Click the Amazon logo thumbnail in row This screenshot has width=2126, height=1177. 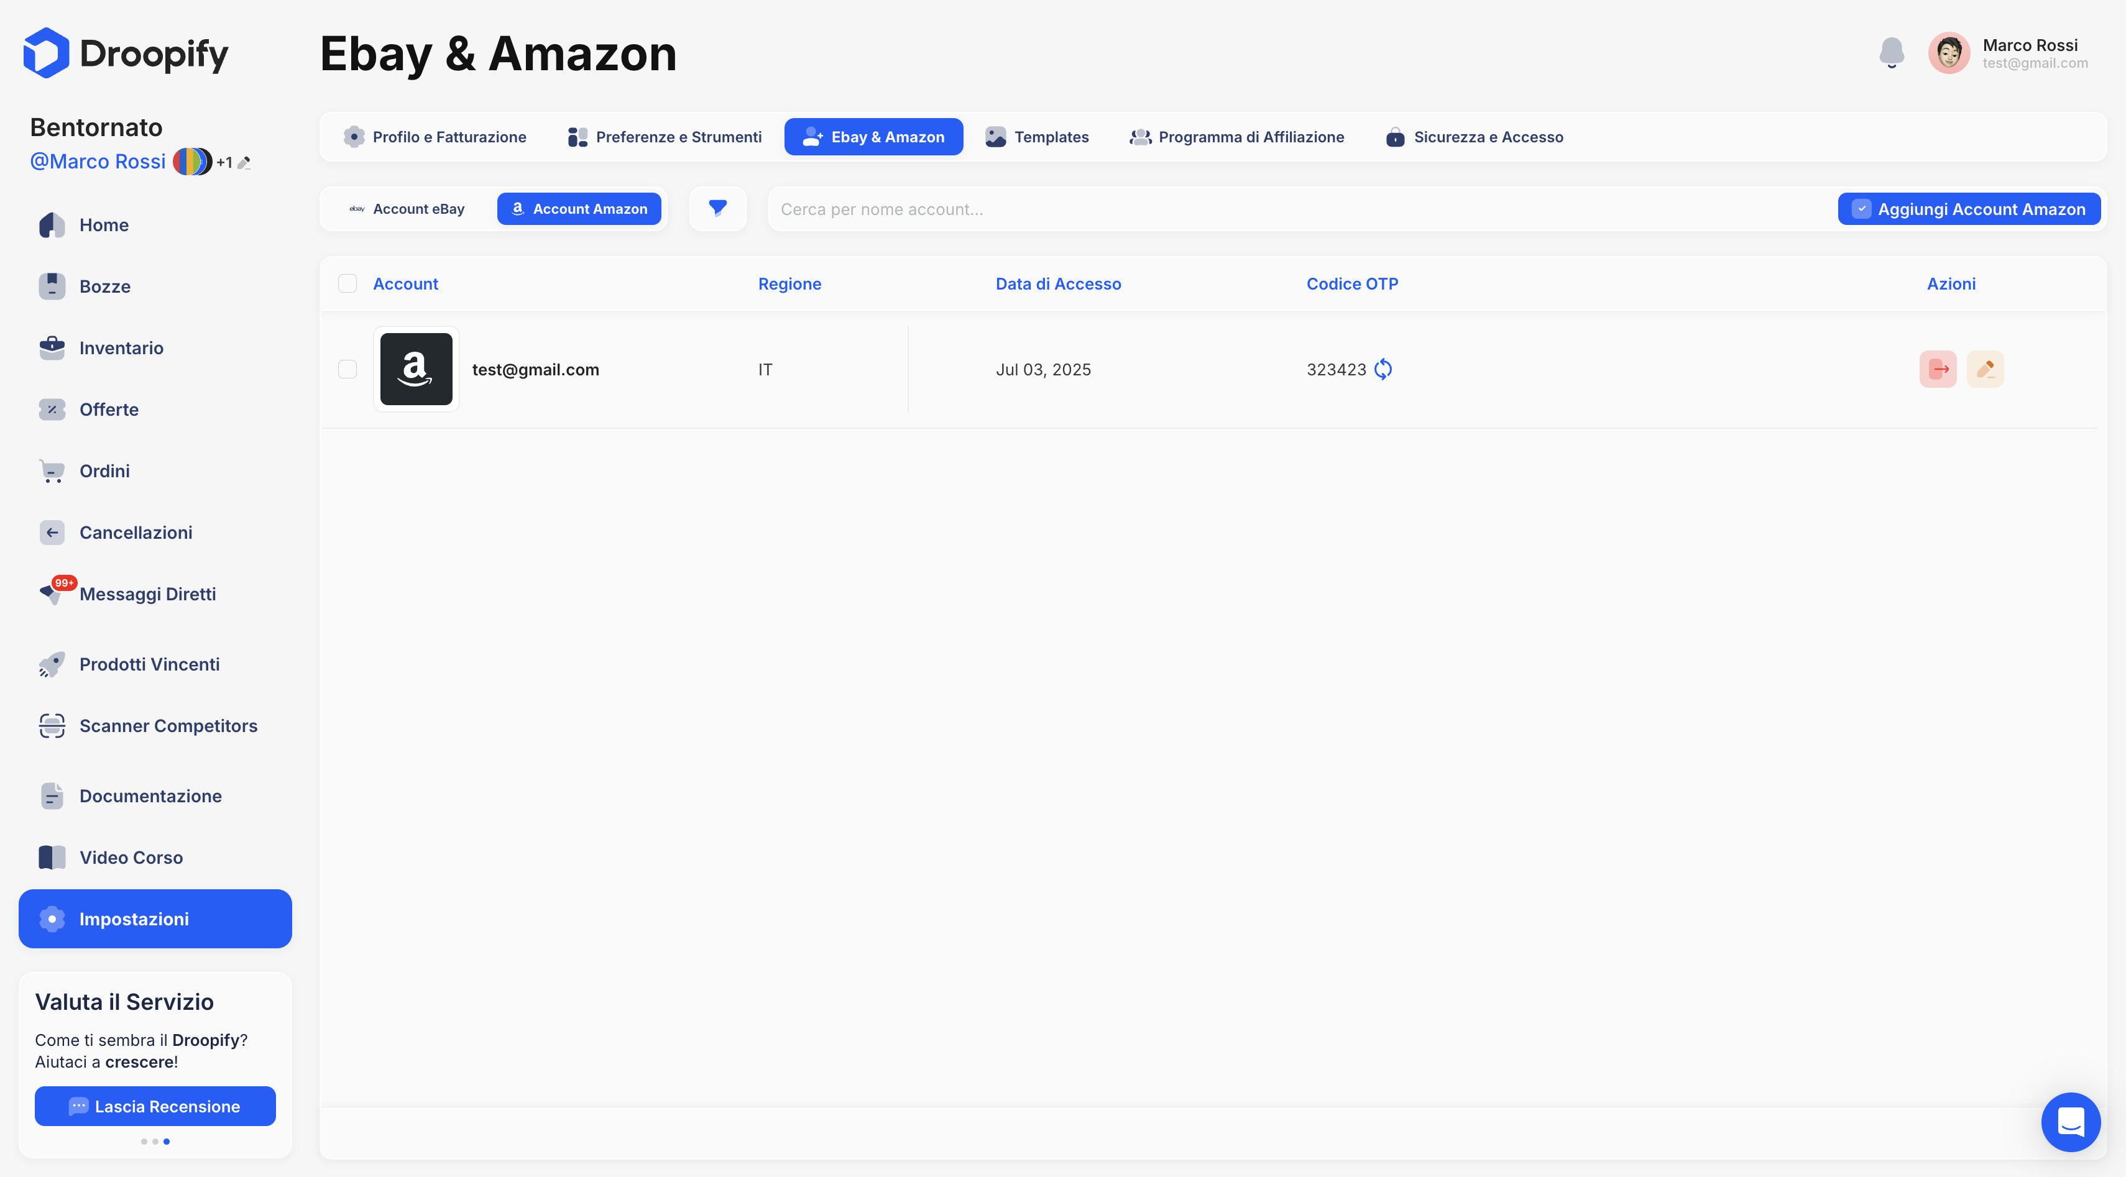tap(416, 370)
